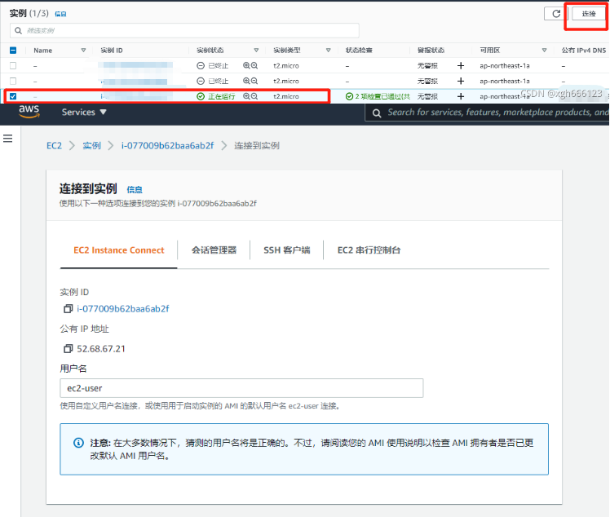
Task: Click zoom-out icon in second terminated row
Action: [254, 81]
